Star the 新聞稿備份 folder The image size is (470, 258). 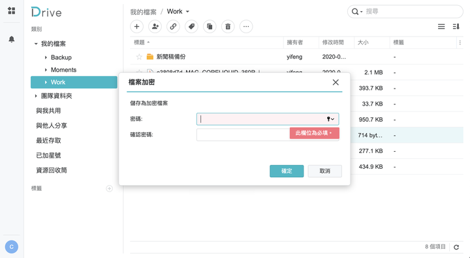point(139,57)
